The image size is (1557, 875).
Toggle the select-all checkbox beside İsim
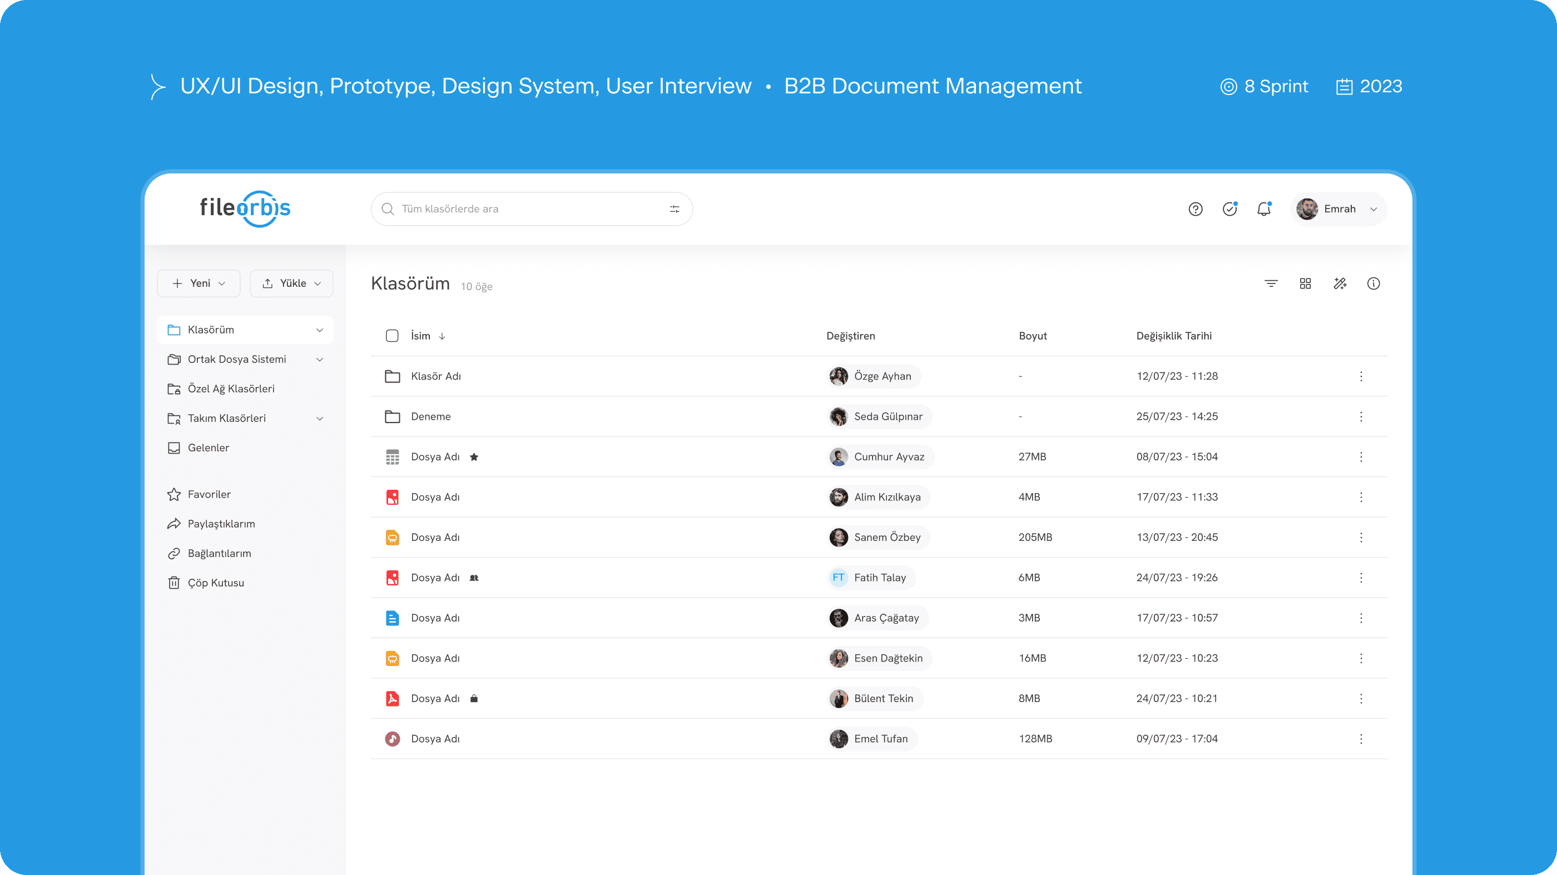tap(391, 336)
